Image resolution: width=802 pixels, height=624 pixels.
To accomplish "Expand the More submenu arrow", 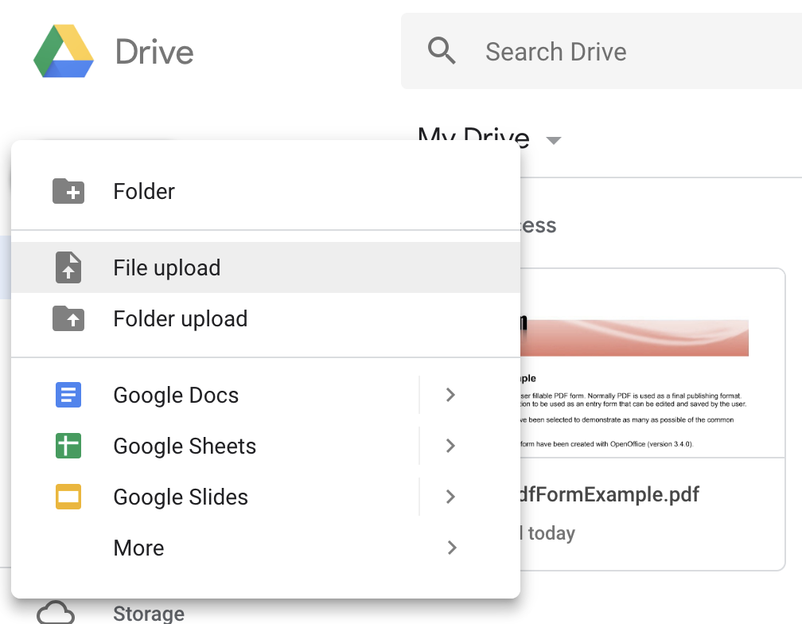I will [x=452, y=548].
